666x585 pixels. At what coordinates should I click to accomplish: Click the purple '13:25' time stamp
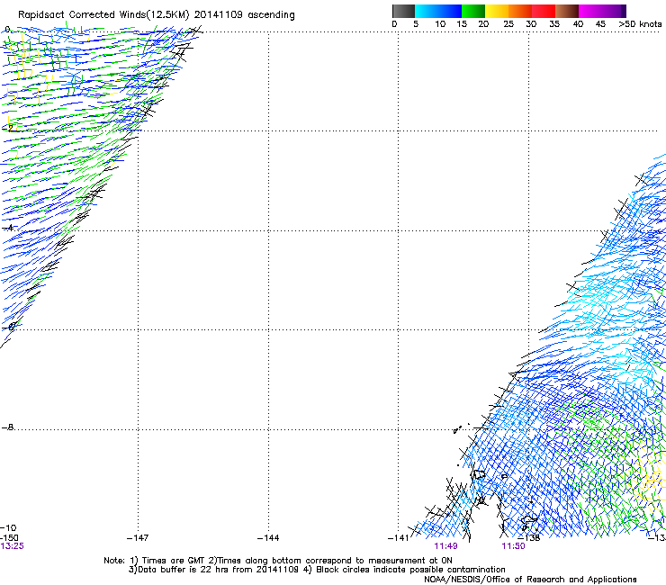tap(13, 546)
